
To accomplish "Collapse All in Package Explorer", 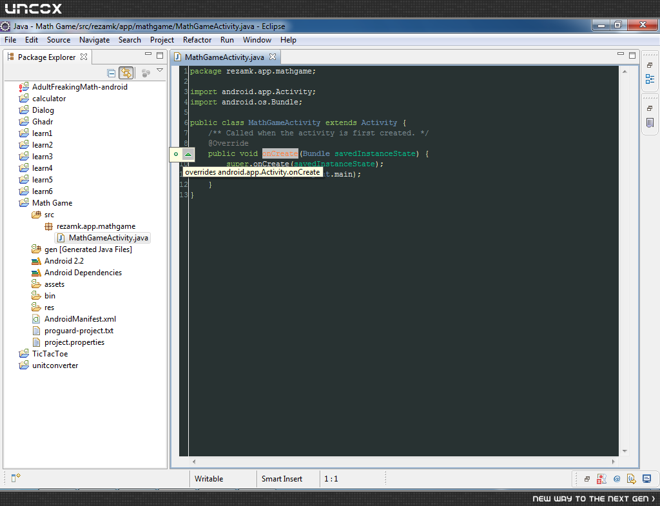I will pyautogui.click(x=111, y=73).
